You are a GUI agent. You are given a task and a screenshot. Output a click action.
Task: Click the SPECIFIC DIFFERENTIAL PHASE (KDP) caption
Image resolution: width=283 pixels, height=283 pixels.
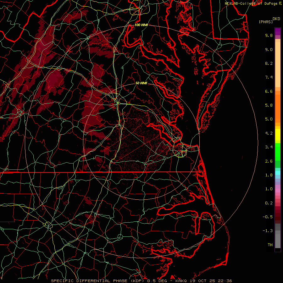tap(98, 281)
